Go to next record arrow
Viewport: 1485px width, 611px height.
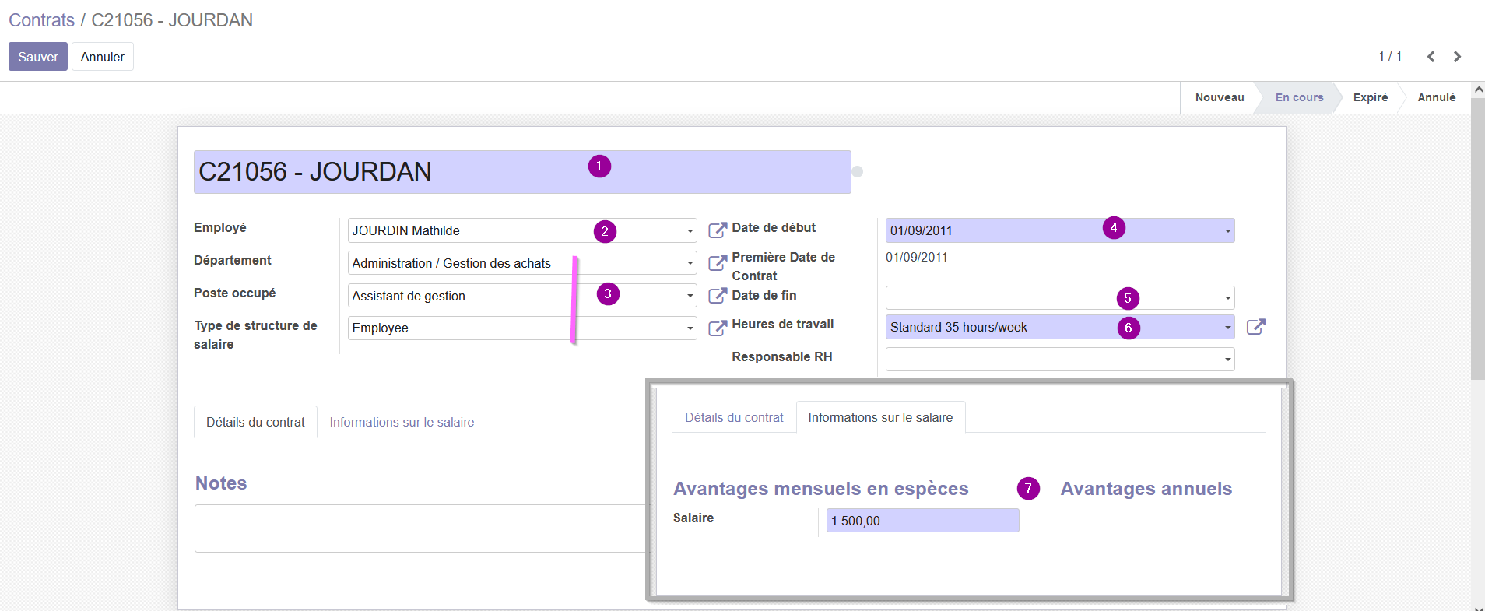click(1457, 57)
